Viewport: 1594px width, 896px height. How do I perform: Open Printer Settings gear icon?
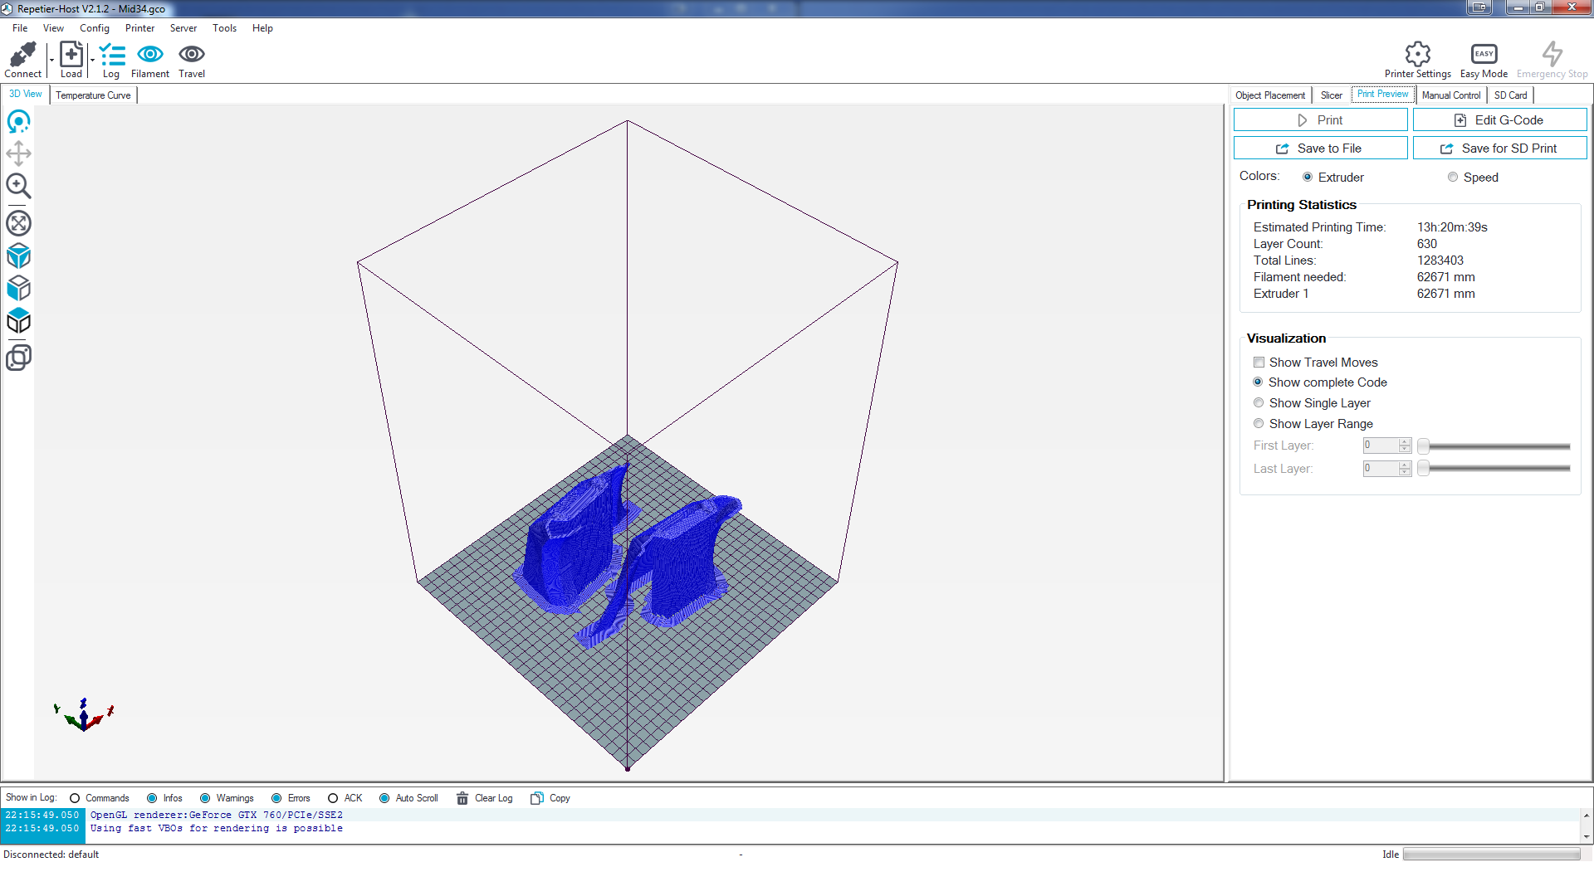coord(1417,55)
